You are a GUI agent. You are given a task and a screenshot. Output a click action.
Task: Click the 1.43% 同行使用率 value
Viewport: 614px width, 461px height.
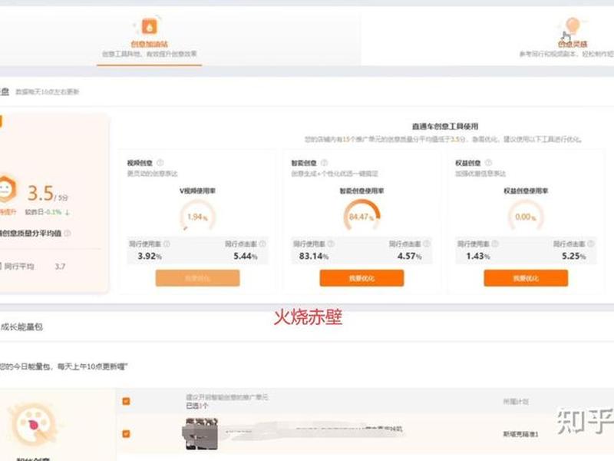[478, 257]
